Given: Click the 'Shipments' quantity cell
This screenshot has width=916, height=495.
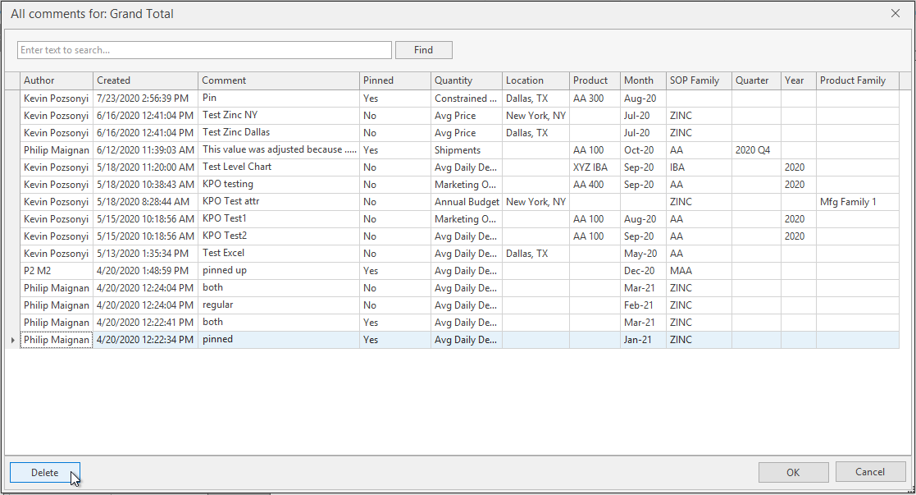Looking at the screenshot, I should [x=466, y=149].
